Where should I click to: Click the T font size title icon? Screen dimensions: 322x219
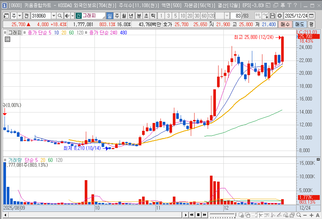pos(289,5)
